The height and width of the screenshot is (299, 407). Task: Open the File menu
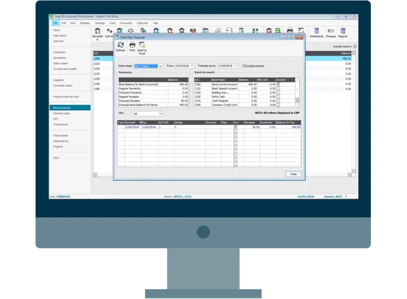tap(55, 23)
